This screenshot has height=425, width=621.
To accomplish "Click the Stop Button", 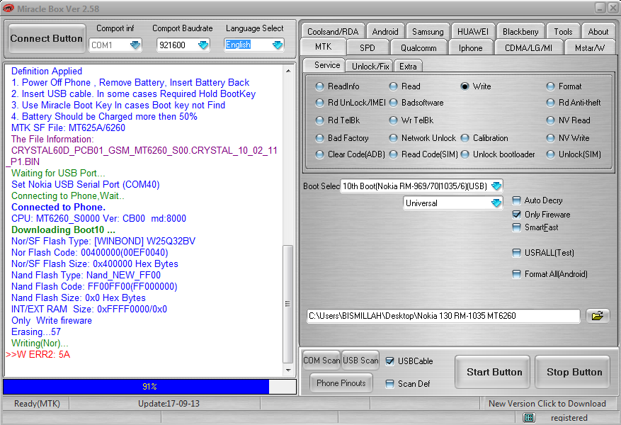I will 574,372.
